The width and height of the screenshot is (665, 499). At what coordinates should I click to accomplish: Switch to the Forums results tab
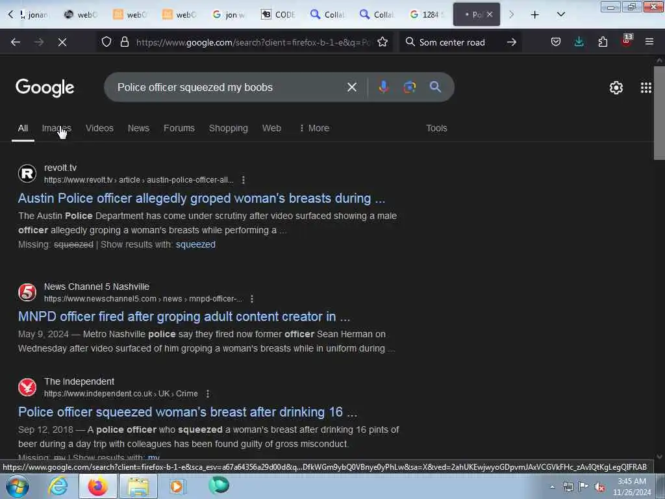[x=179, y=128]
